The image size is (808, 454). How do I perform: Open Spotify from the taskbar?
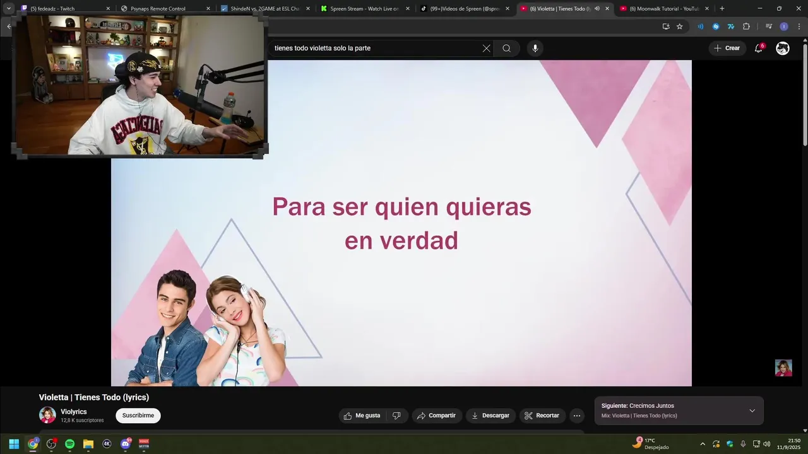coord(69,444)
